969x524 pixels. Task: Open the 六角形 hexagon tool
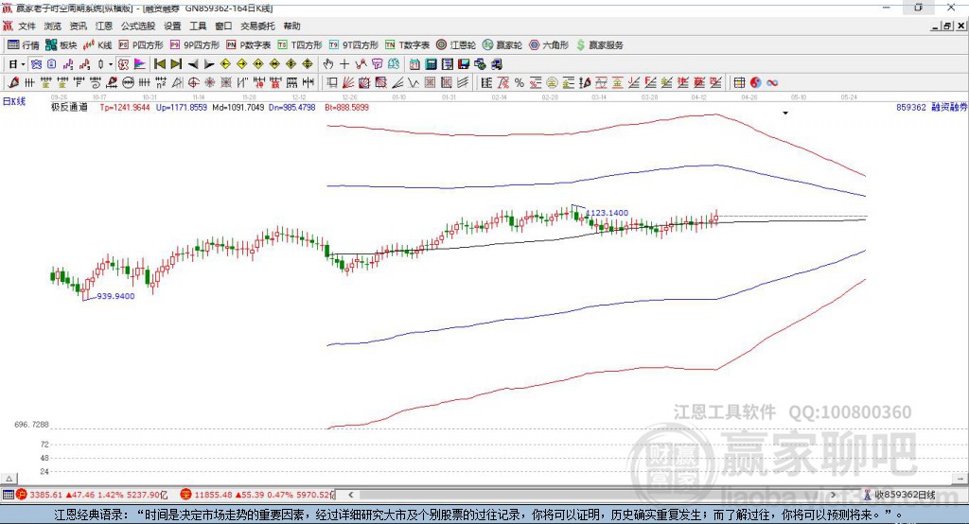coord(549,45)
